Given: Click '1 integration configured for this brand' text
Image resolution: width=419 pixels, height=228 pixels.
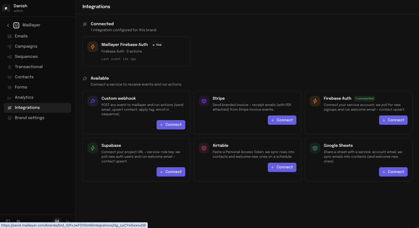Looking at the screenshot, I should point(124,30).
